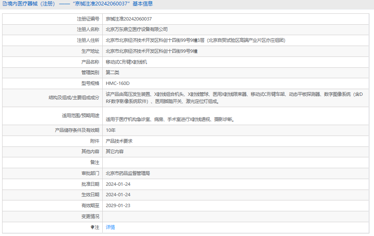Click the 变更情况 label
Viewport: 374px width, 236px height.
pos(90,216)
